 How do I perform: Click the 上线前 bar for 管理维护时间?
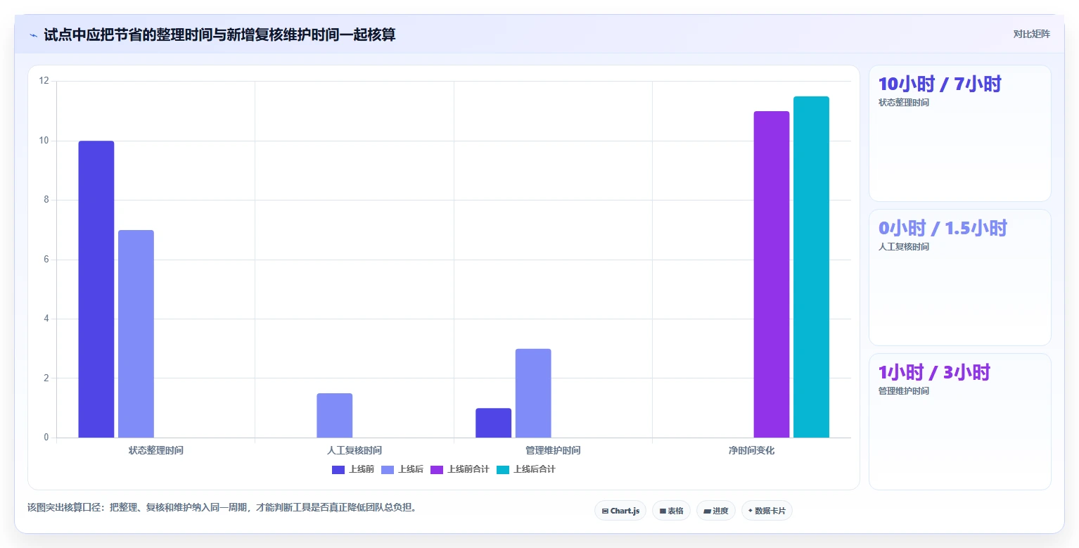pos(493,423)
